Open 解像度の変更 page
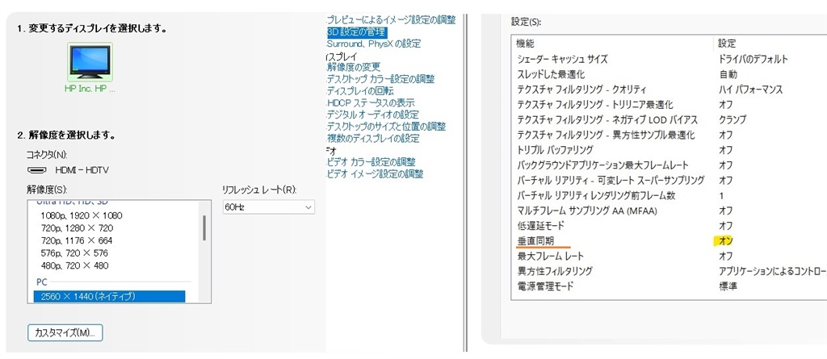Image resolution: width=827 pixels, height=359 pixels. (354, 67)
